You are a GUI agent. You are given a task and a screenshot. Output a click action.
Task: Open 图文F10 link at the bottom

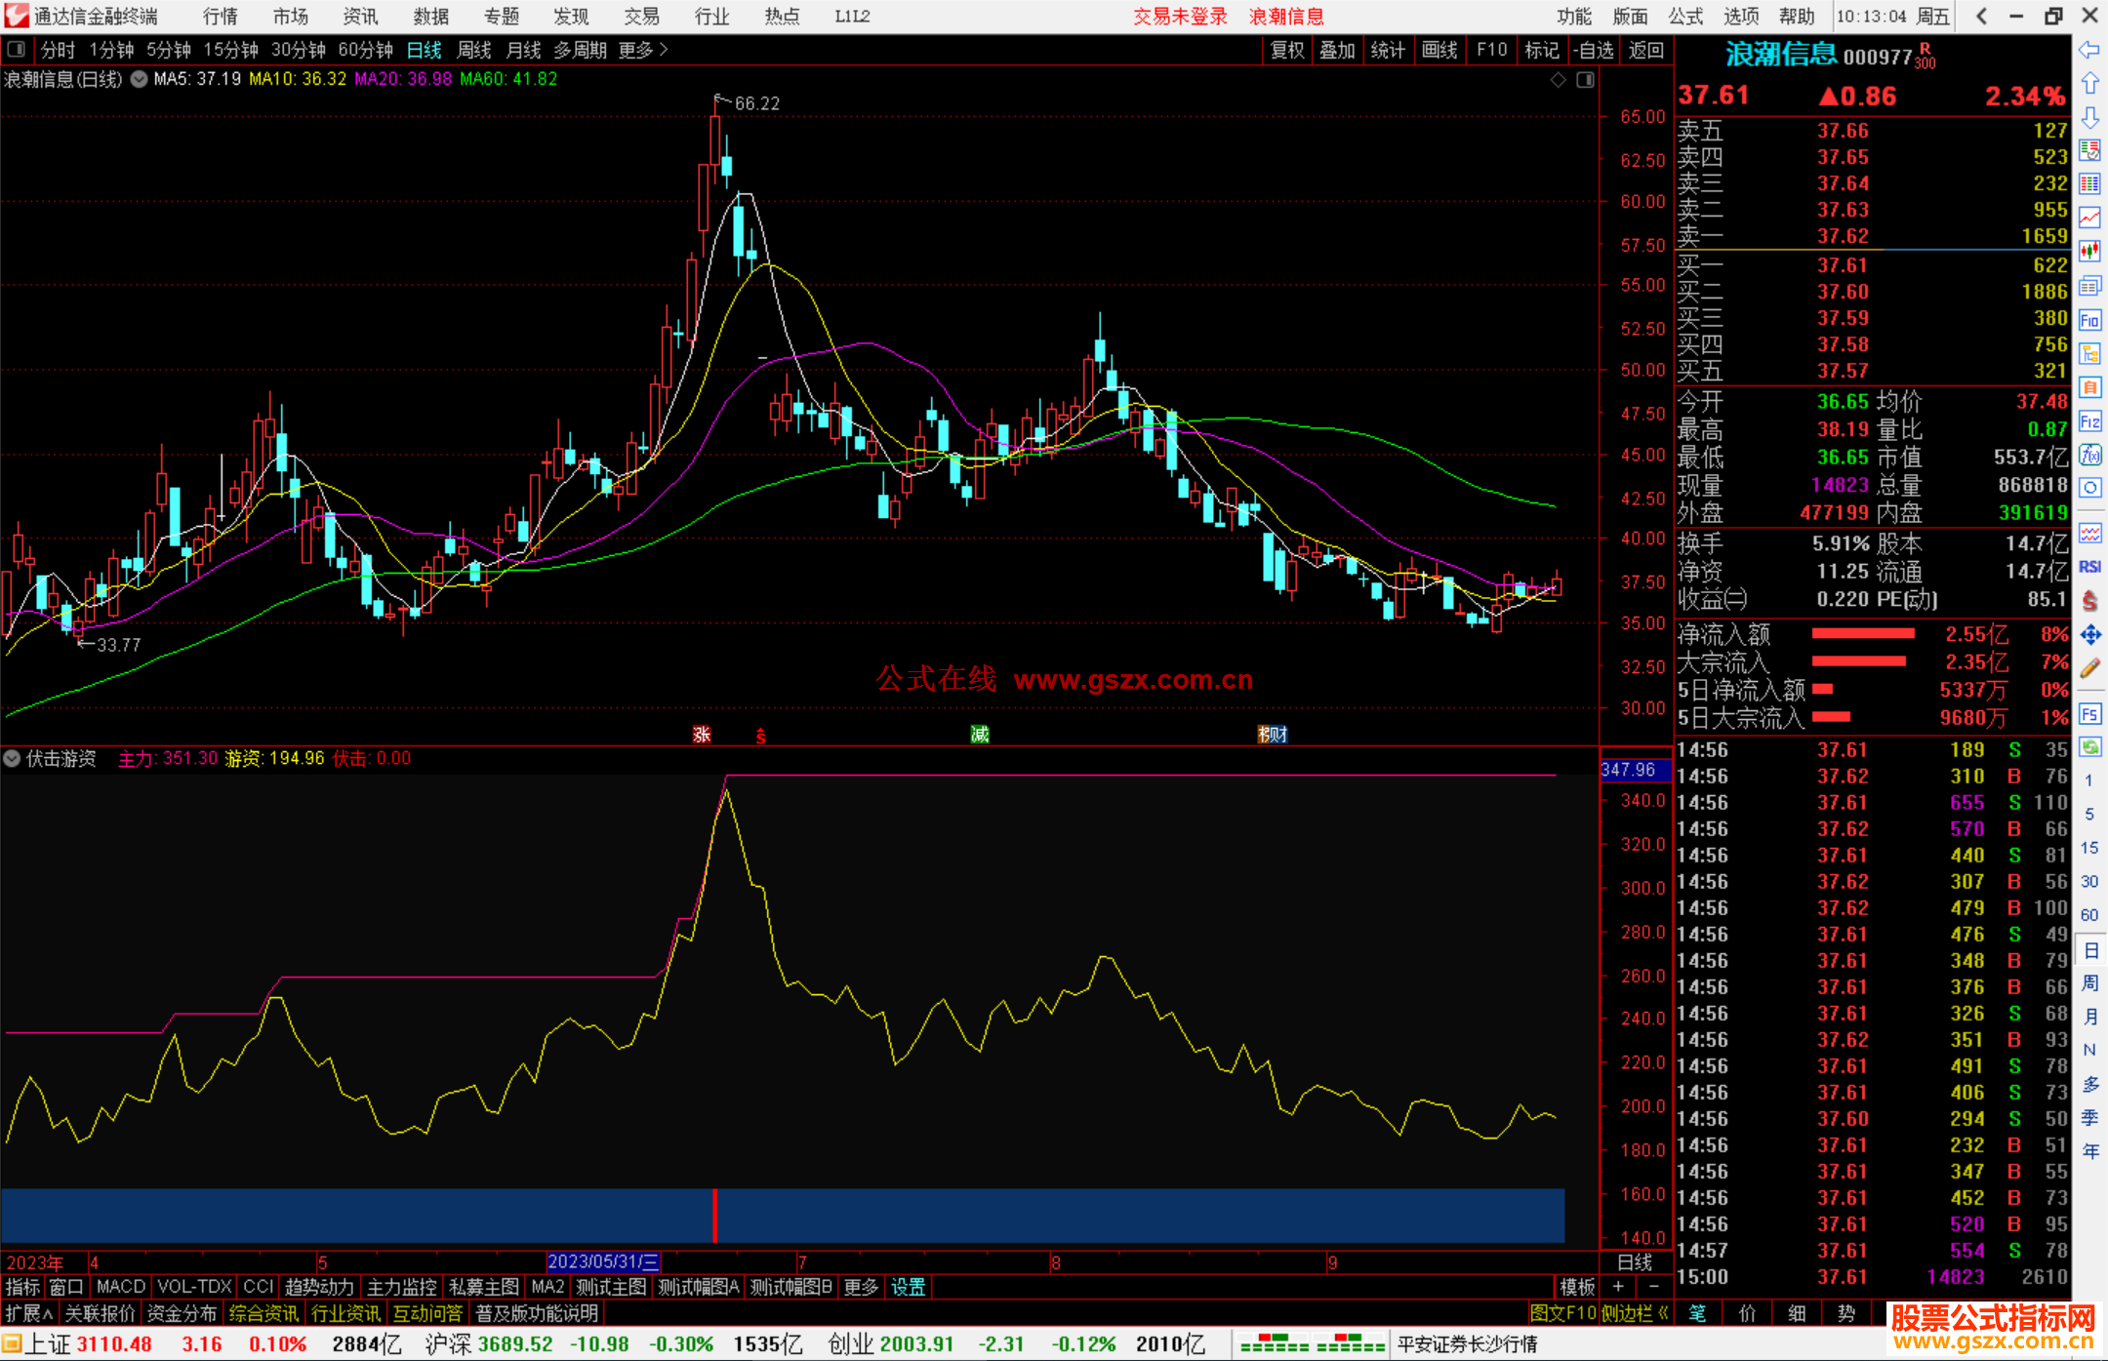[x=1562, y=1313]
